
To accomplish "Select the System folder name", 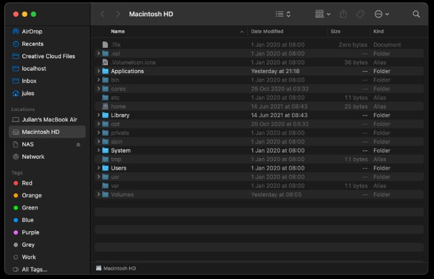I will (x=121, y=151).
